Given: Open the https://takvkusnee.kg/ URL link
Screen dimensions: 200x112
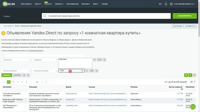Looking at the screenshot, I should coord(108,94).
